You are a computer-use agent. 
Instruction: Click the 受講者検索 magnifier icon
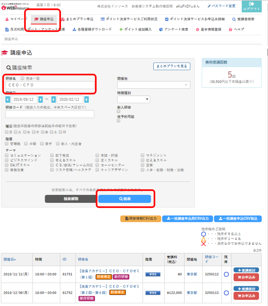tap(234, 19)
